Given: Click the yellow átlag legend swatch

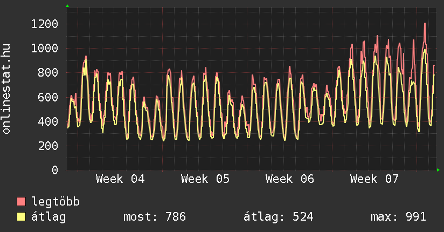Looking at the screenshot, I should click(x=22, y=217).
